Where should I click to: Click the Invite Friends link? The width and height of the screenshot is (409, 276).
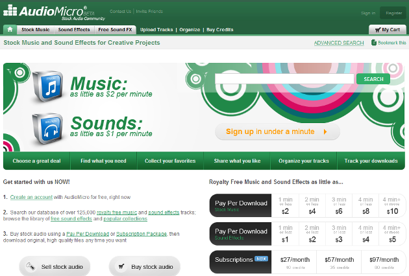click(x=149, y=12)
